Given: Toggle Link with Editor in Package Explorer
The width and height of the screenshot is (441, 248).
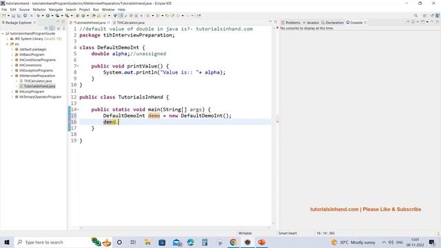Looking at the screenshot, I should tap(52, 28).
